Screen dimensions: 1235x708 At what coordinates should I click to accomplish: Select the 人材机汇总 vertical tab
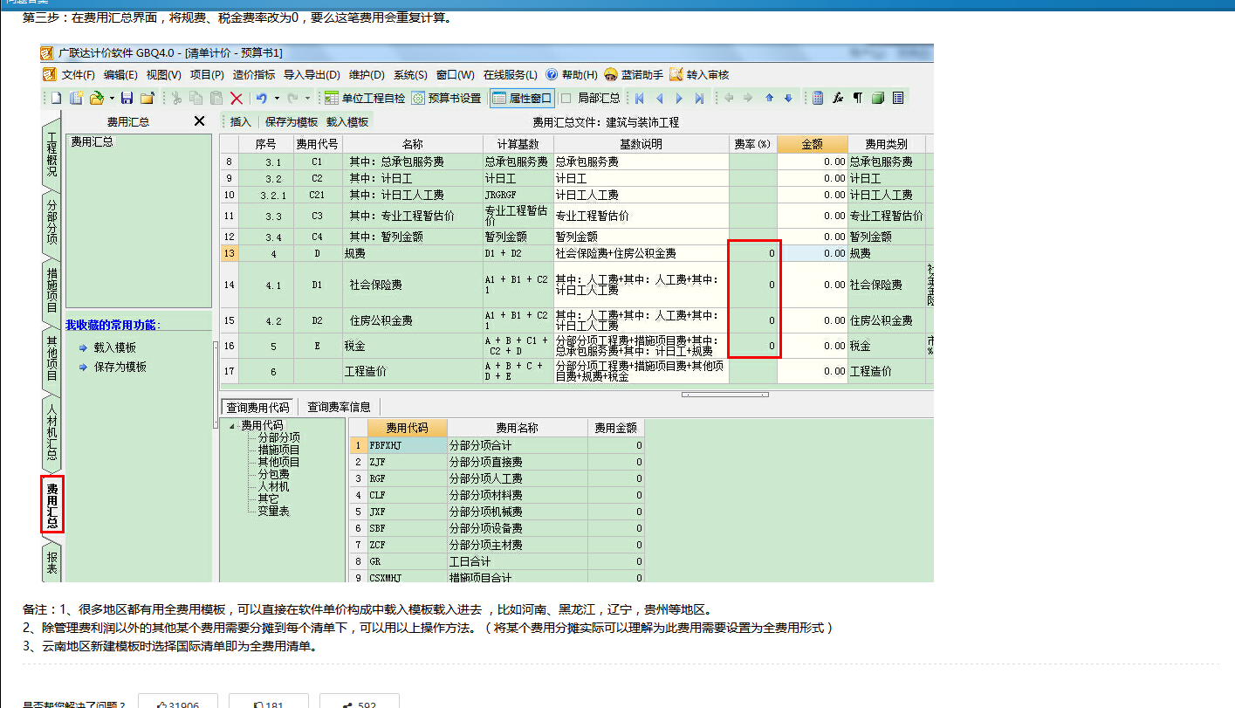51,431
